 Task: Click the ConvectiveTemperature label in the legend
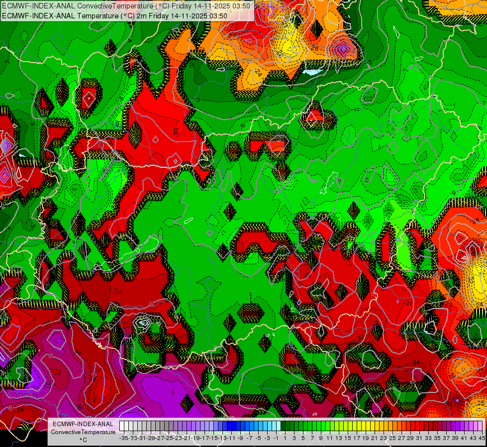tap(83, 432)
